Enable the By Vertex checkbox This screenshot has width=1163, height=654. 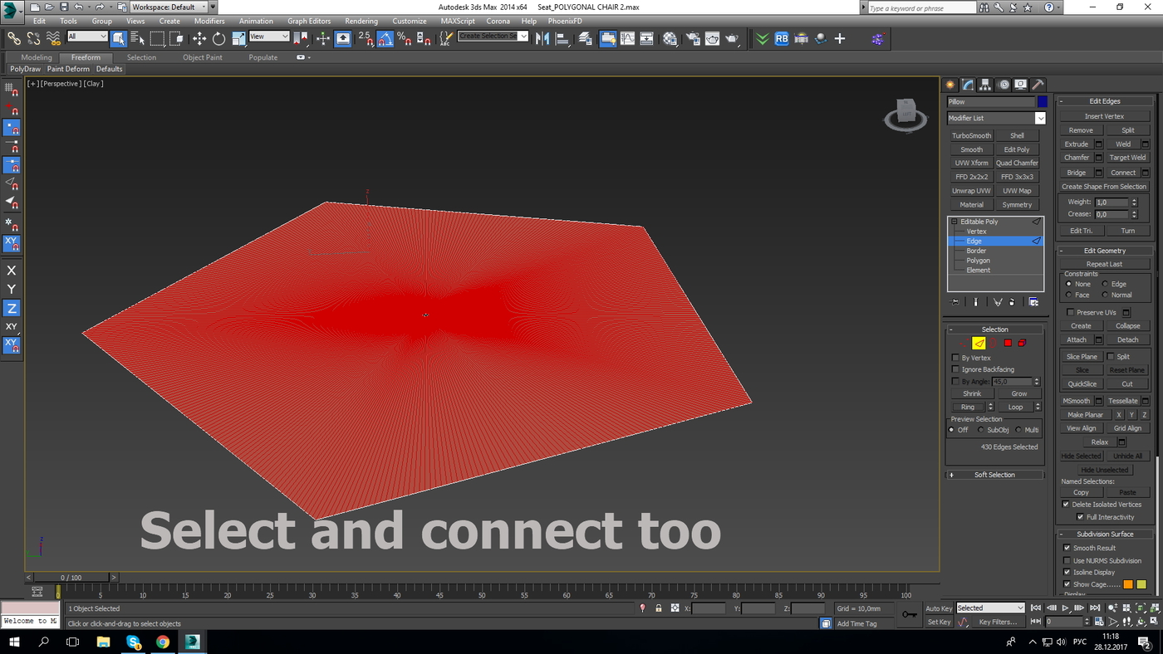click(x=955, y=358)
